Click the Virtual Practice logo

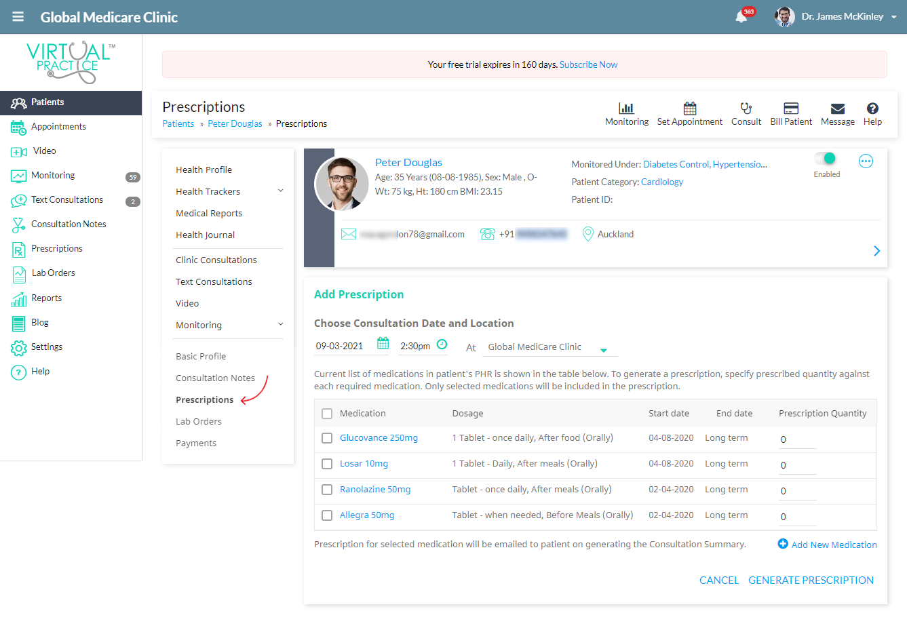pos(71,62)
